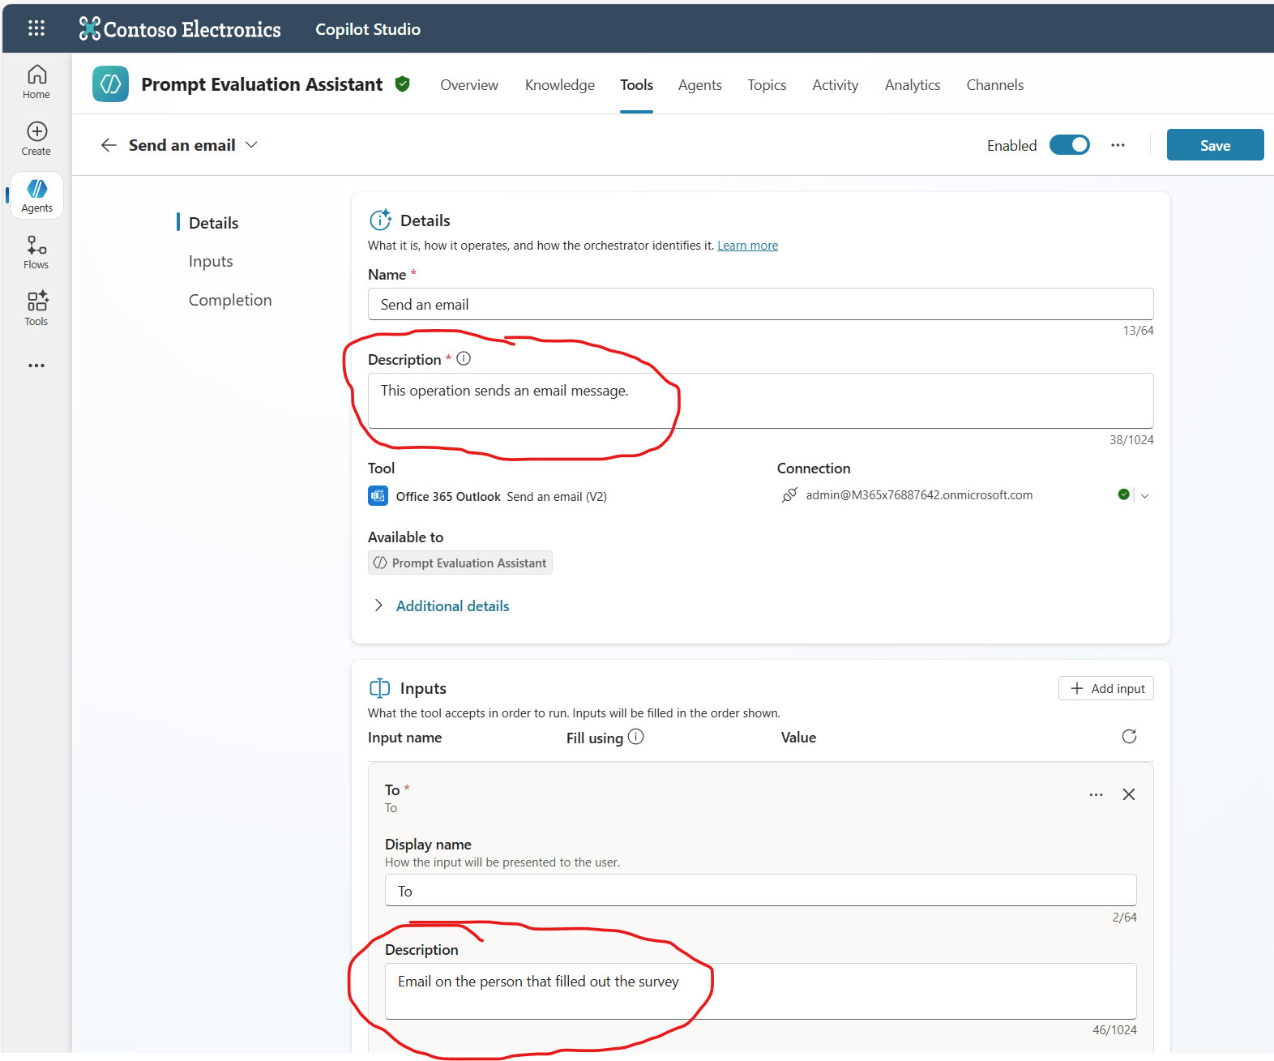This screenshot has height=1061, width=1274.
Task: Expand Additional details section
Action: [x=441, y=605]
